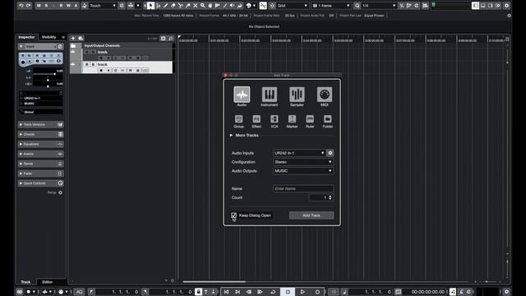Screen dimensions: 526x296
Task: Open the Configuration Stereo dropdown
Action: [x=303, y=162]
